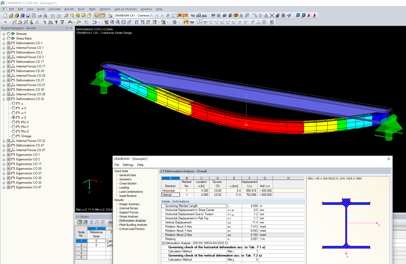Click the Print icon in the toolbar
The width and height of the screenshot is (406, 264).
pos(40,15)
